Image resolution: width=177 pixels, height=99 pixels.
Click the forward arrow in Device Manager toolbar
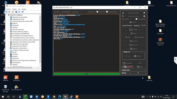(x=9, y=12)
